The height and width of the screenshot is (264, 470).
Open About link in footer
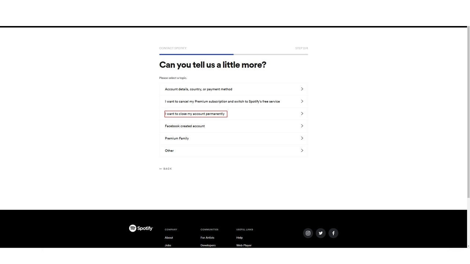[x=169, y=238]
